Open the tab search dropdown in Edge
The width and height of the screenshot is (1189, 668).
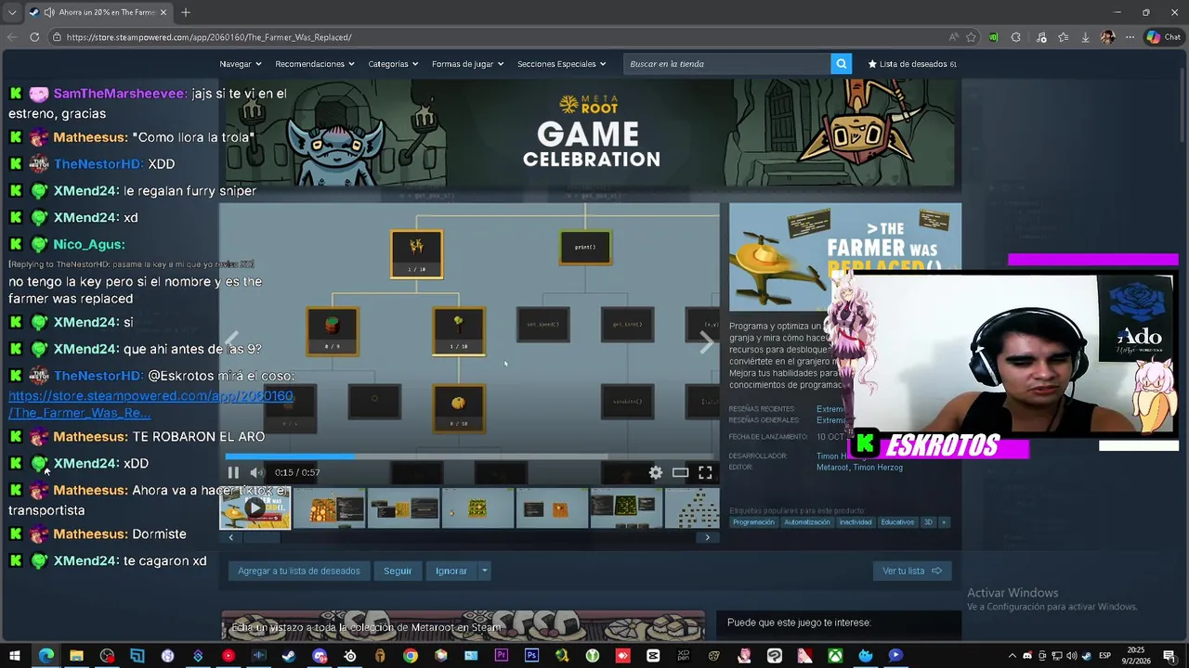click(x=12, y=12)
